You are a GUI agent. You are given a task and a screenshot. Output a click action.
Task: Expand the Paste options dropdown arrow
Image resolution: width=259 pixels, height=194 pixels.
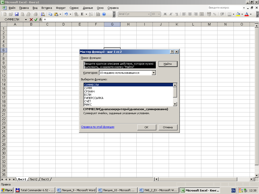(60, 14)
